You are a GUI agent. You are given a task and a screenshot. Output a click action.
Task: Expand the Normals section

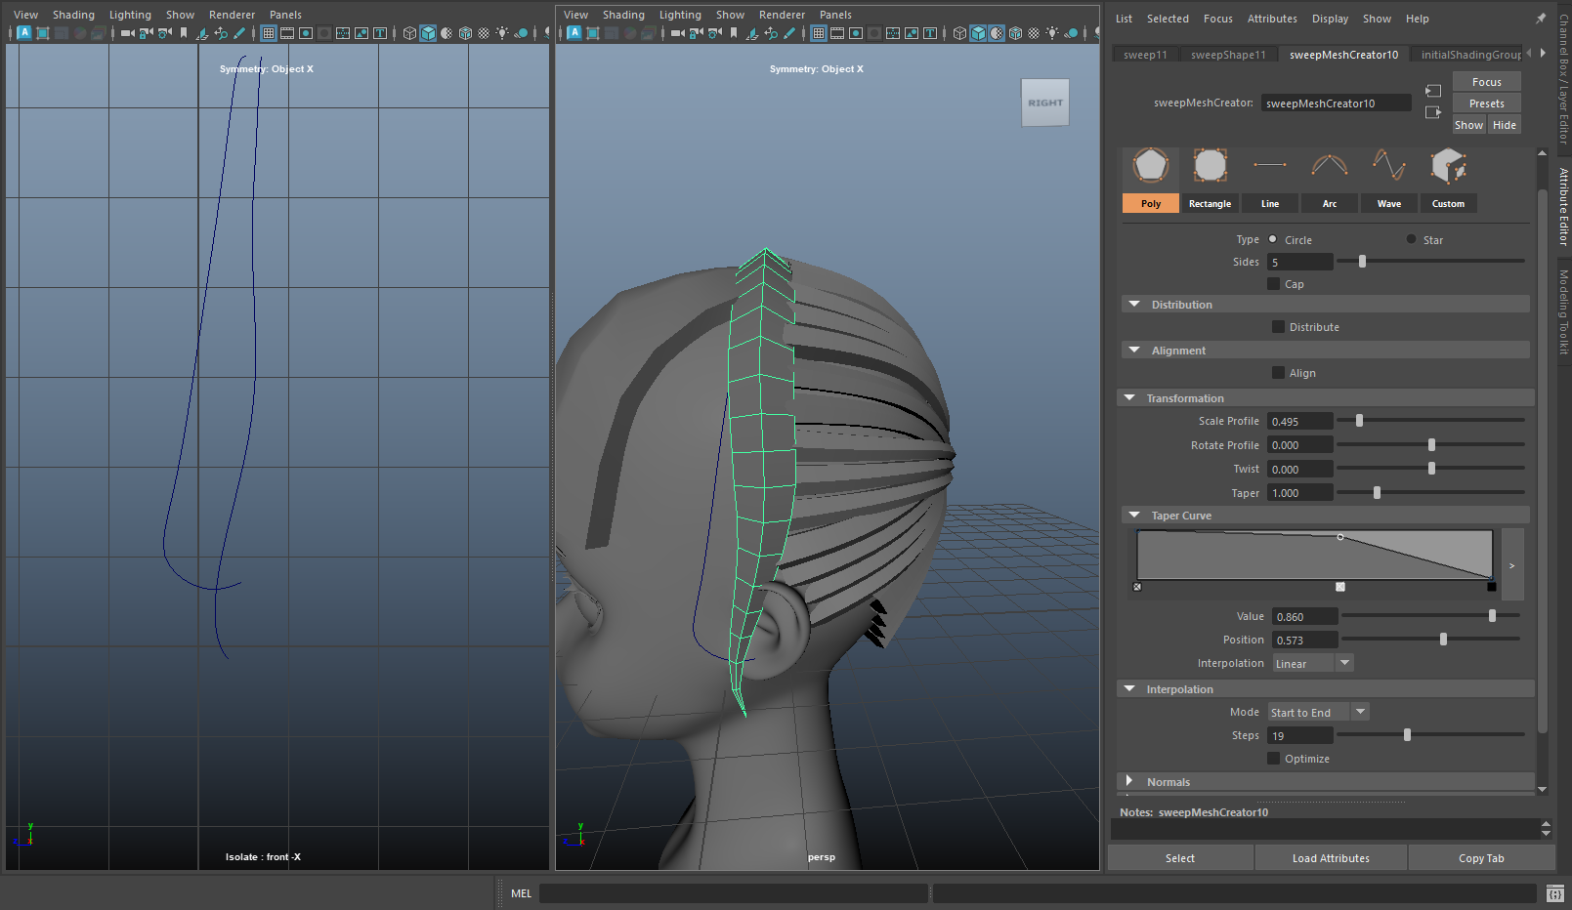pos(1129,782)
